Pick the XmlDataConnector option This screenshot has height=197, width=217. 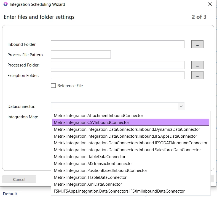tap(88, 184)
